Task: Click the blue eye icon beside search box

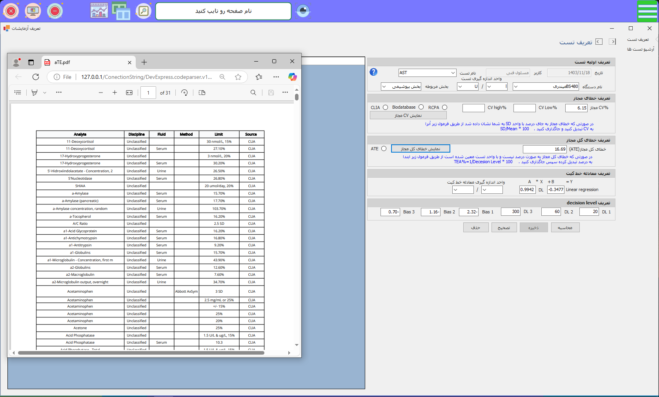Action: (x=303, y=11)
